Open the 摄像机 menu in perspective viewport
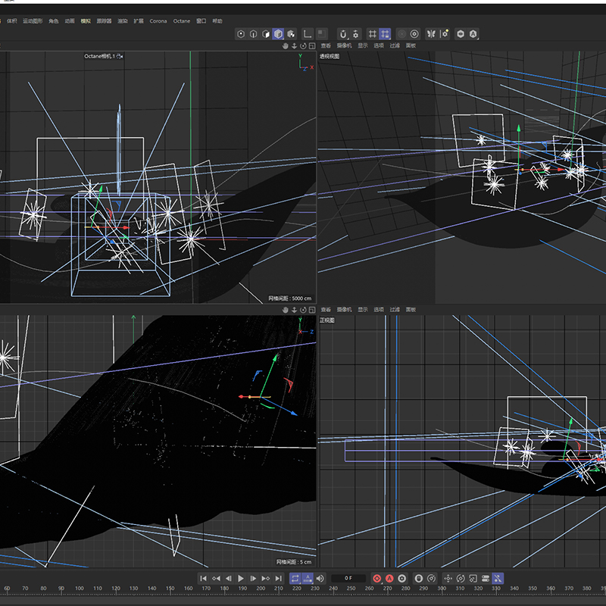The image size is (606, 606). (x=344, y=45)
